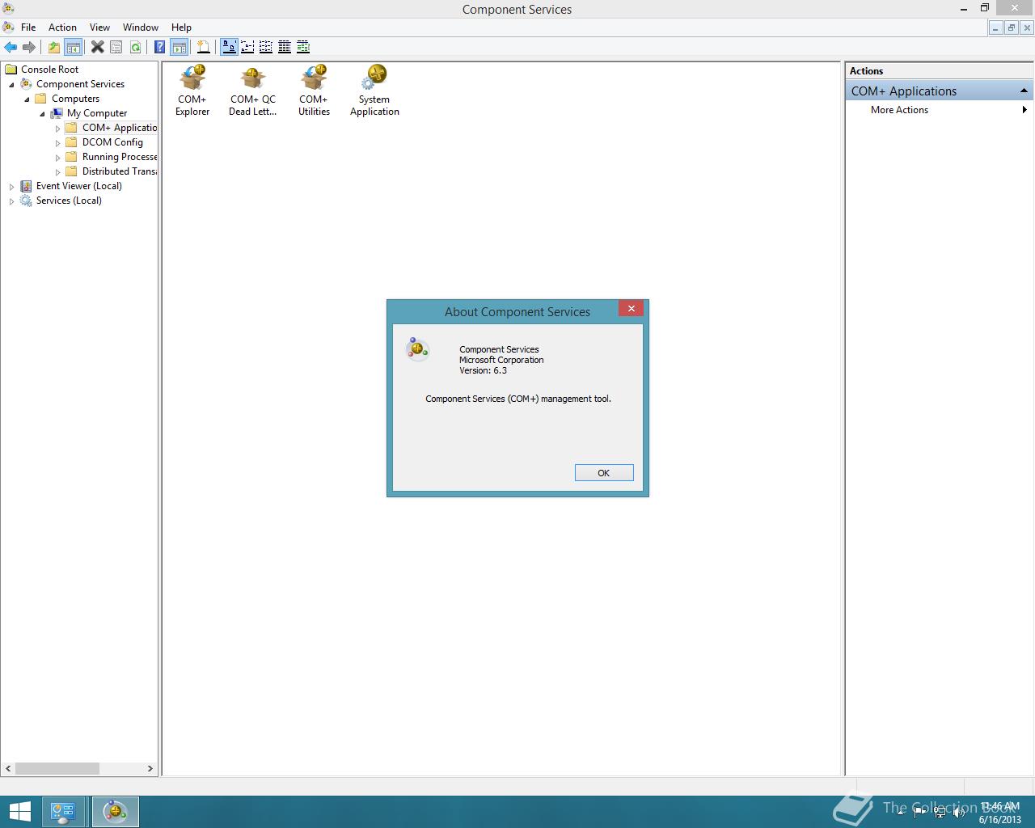Go up one level using the folder icon
1035x828 pixels.
point(53,47)
